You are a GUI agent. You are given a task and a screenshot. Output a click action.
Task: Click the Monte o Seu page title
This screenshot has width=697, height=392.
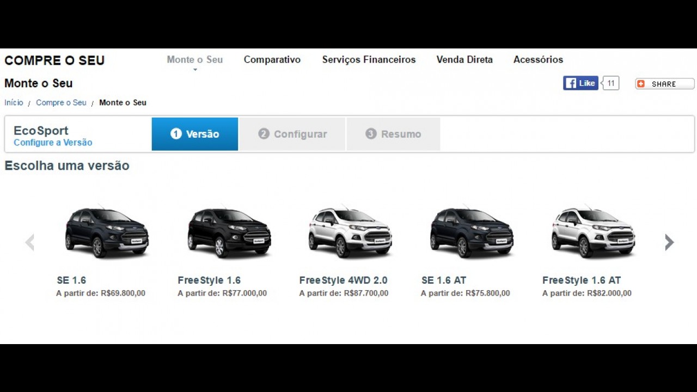pyautogui.click(x=39, y=83)
